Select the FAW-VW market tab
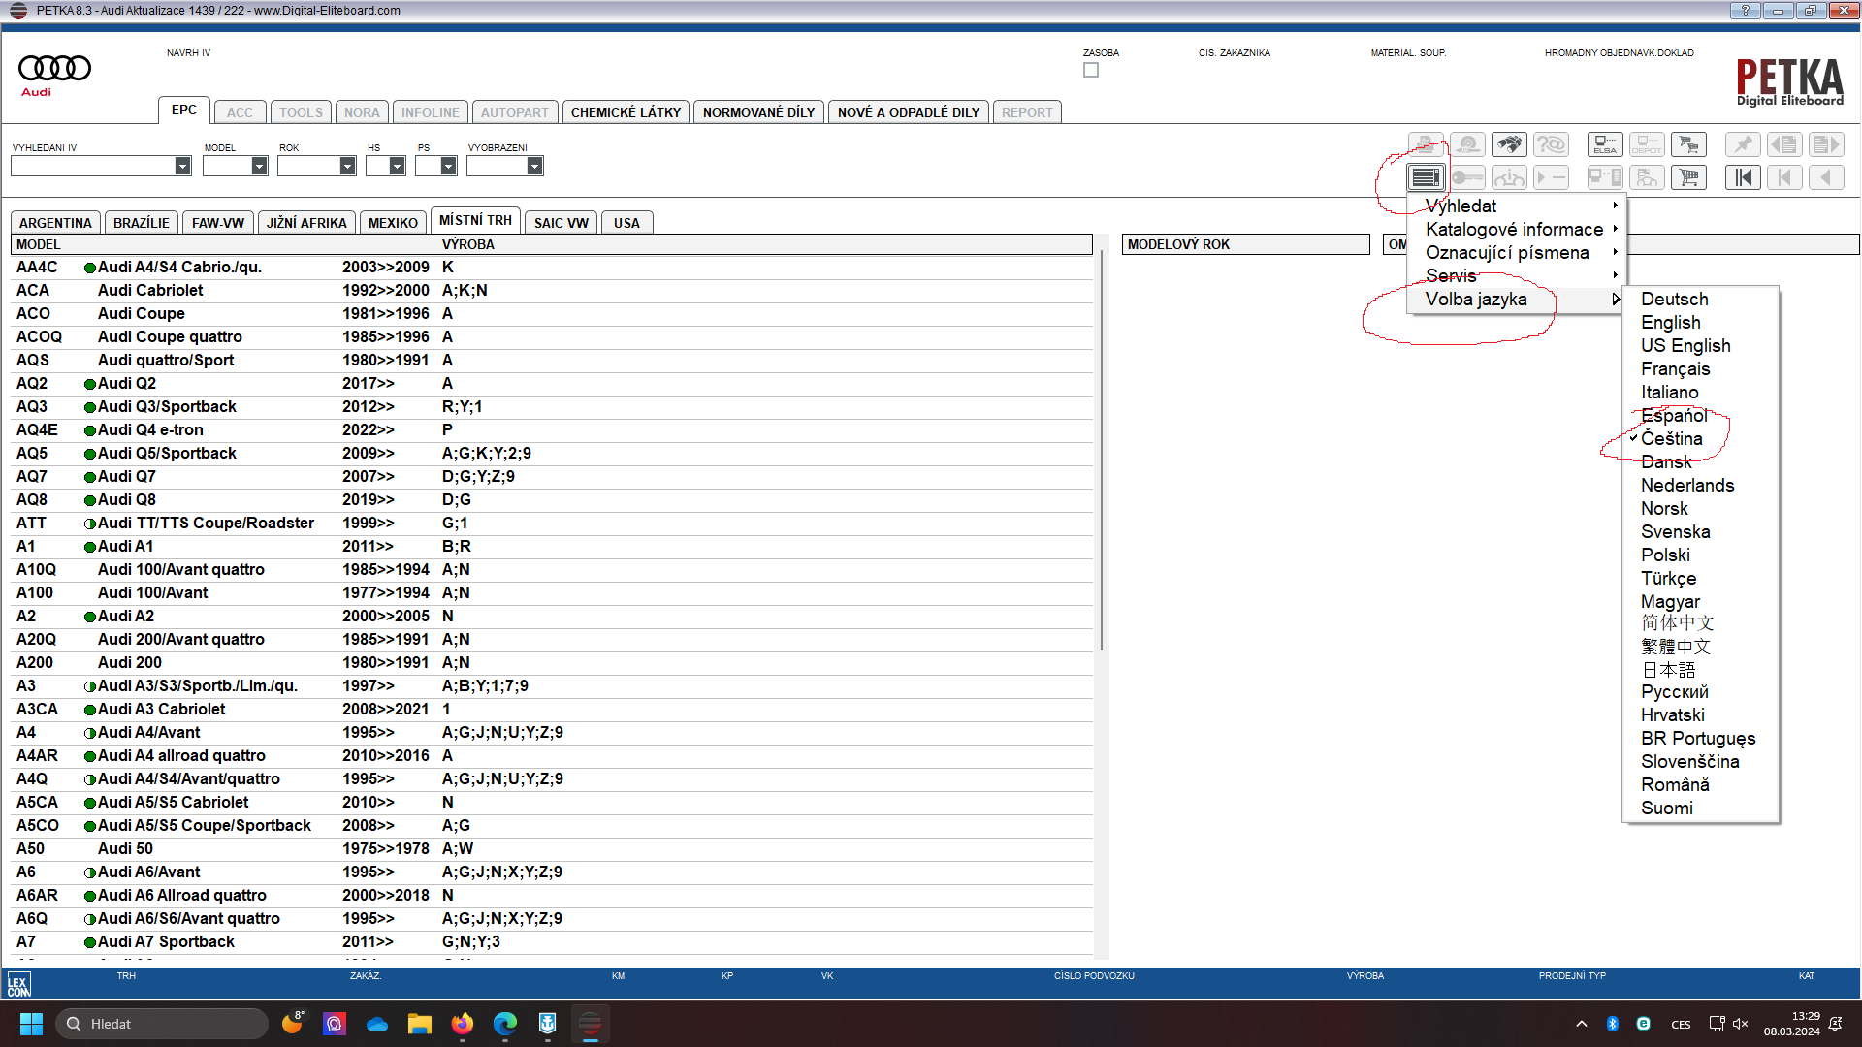Screen dimensions: 1862x1047 click(218, 223)
